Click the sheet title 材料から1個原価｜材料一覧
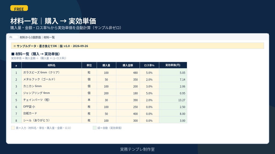 coord(37,37)
